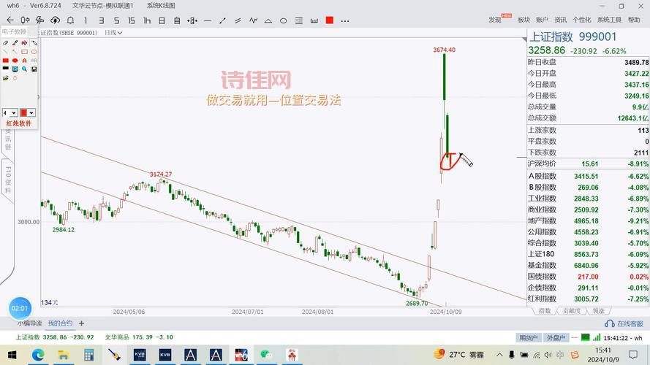This screenshot has height=365, width=650.
Task: Open the 资讯 menu
Action: (561, 20)
